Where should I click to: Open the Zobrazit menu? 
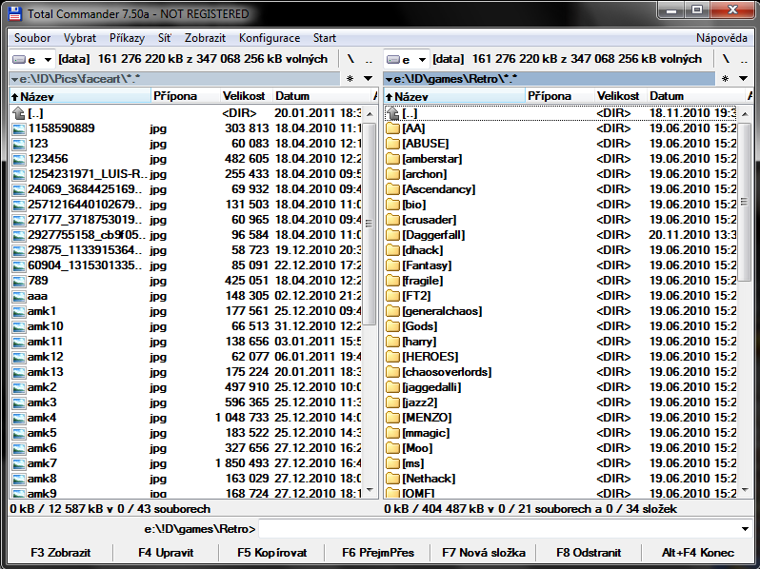tap(205, 38)
